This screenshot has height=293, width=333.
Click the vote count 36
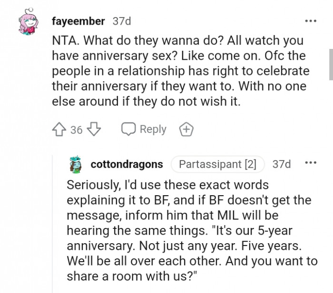point(77,130)
